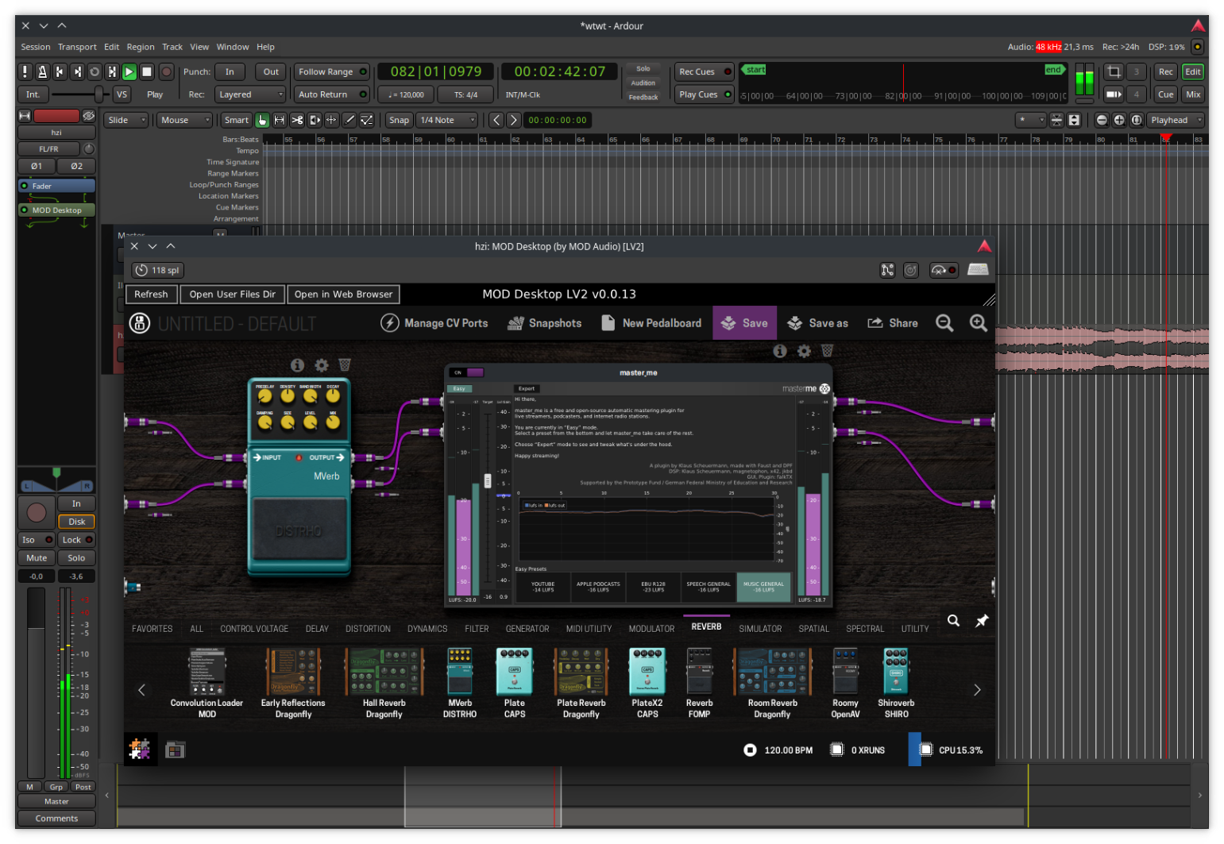
Task: Select the DISTORTION plugin category tab
Action: pyautogui.click(x=368, y=629)
